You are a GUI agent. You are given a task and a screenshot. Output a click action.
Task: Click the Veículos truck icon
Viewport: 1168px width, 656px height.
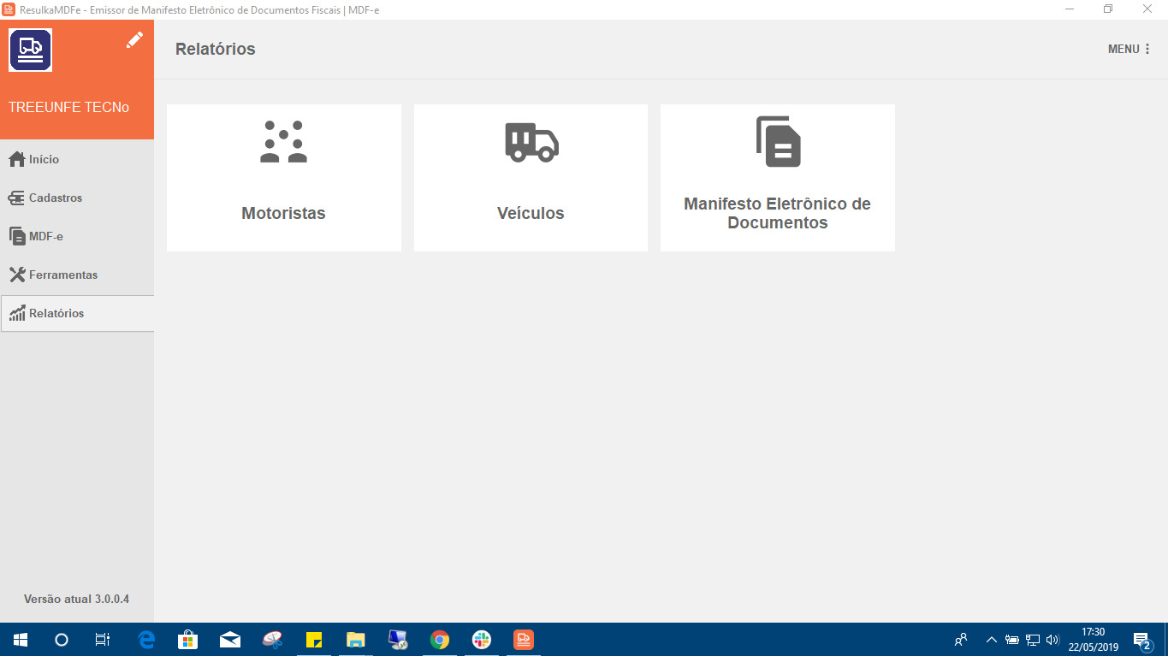pos(530,142)
